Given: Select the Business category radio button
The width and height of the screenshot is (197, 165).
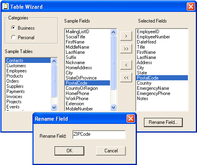Looking at the screenshot, I should point(13,28).
